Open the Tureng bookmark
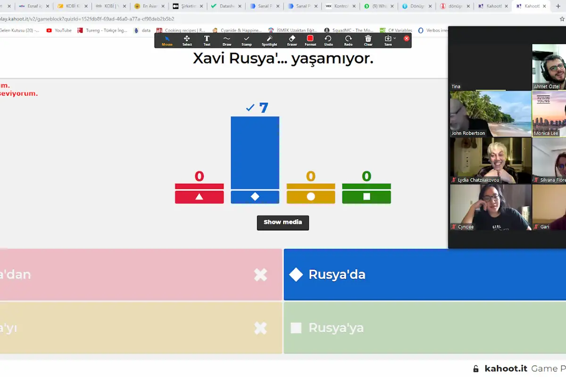 [102, 30]
